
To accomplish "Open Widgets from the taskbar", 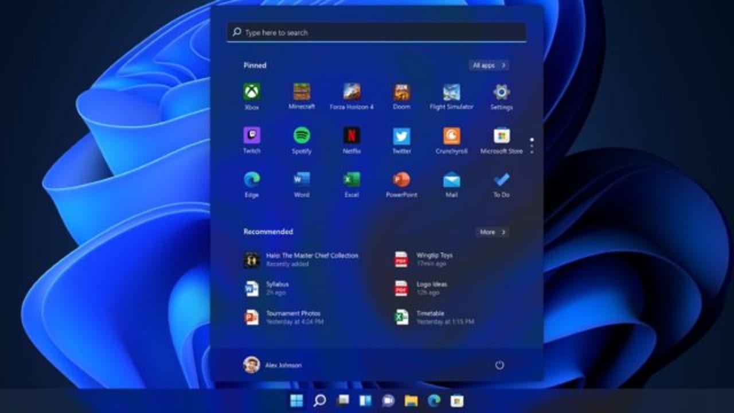I will (x=365, y=401).
